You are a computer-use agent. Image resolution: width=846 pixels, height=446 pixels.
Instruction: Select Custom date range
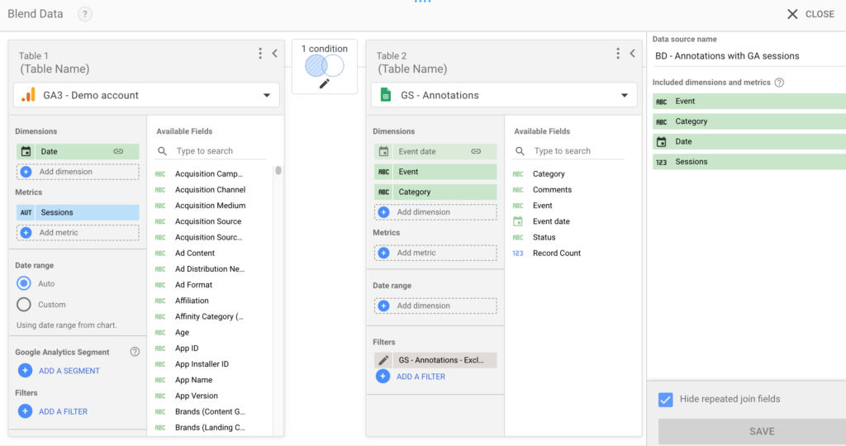[x=24, y=304]
